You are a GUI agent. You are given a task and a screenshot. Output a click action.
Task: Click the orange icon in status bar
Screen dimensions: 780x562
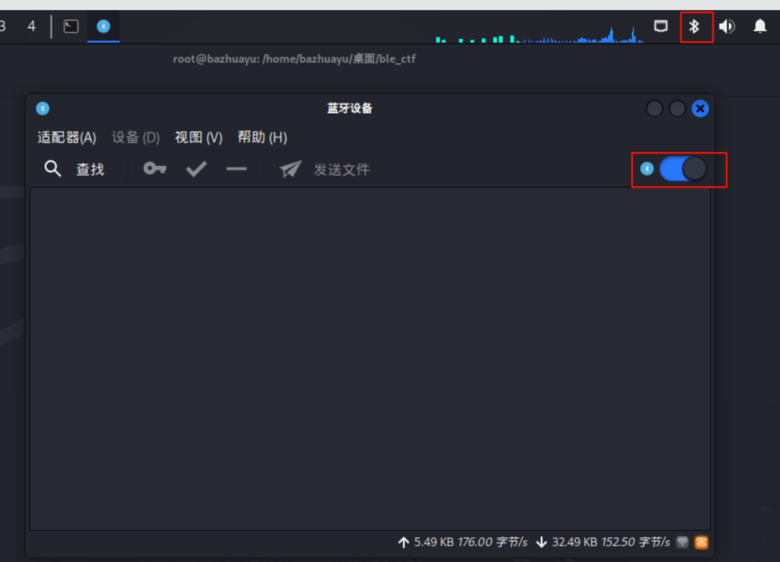click(702, 542)
